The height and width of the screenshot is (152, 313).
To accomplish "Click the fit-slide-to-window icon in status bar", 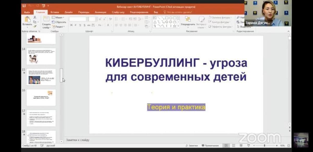I will (x=289, y=145).
